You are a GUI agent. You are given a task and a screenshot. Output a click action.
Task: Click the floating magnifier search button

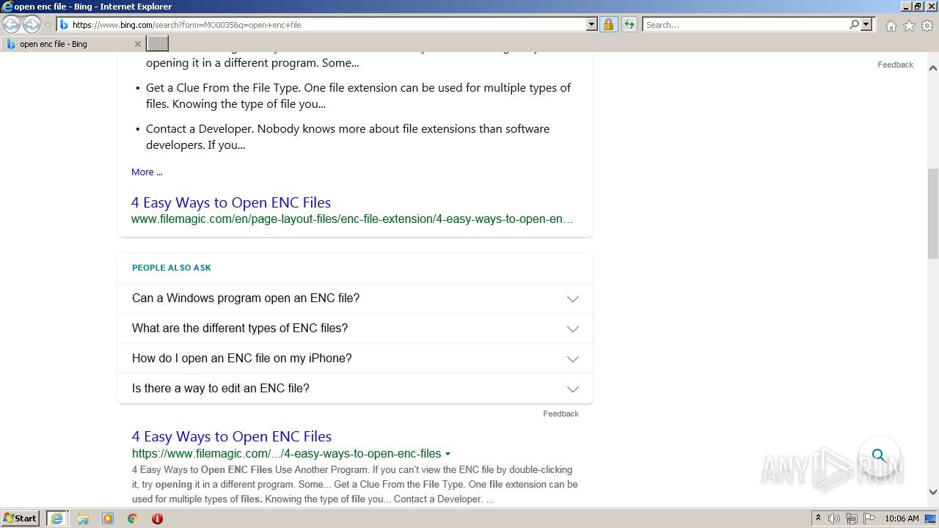[x=879, y=456]
